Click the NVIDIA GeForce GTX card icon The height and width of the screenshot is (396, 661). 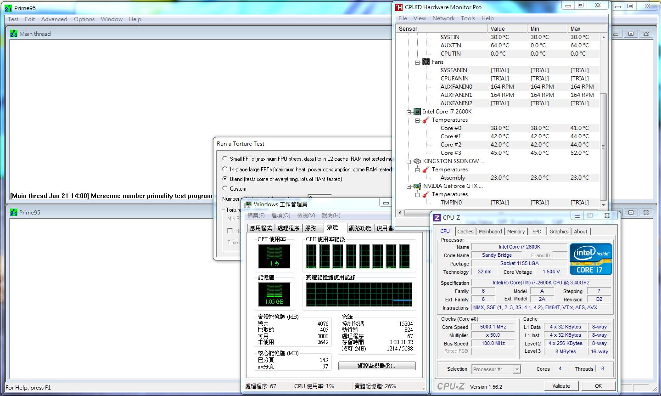click(x=417, y=186)
